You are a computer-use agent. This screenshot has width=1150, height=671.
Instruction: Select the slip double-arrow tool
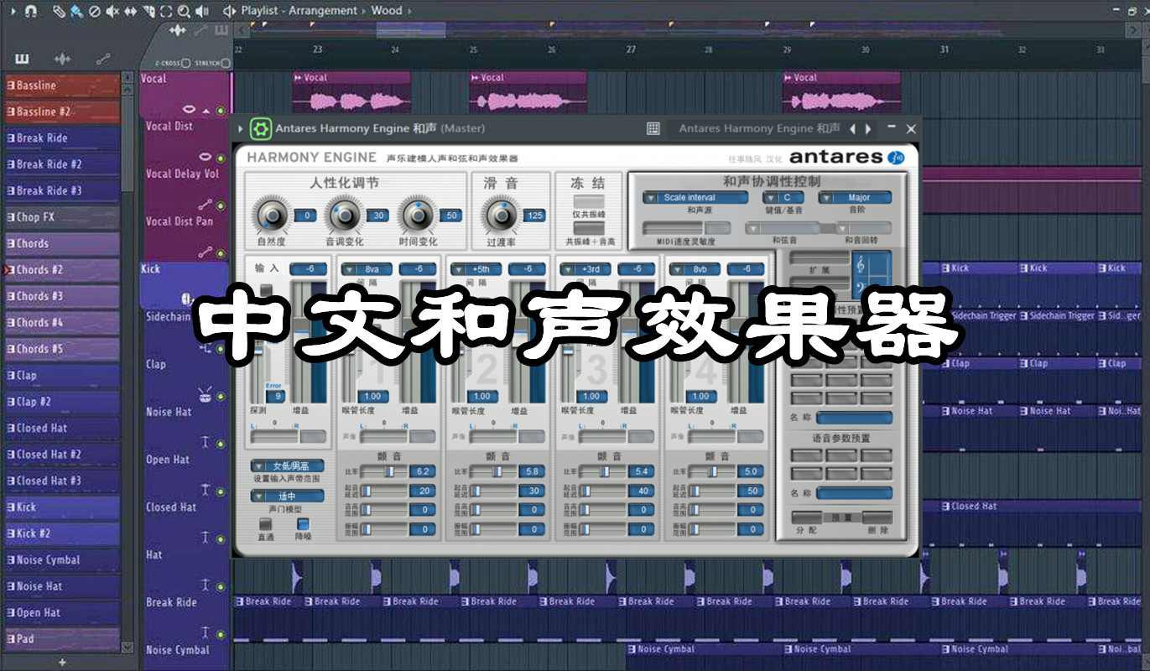(130, 11)
